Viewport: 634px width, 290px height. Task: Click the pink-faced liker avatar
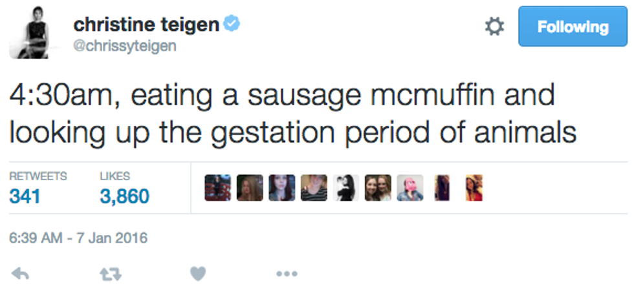[410, 188]
